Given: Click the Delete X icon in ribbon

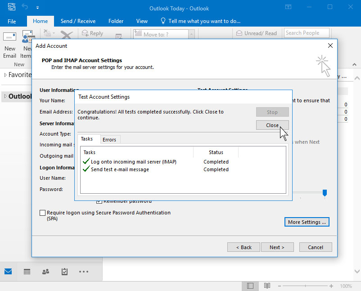Looking at the screenshot, I should (x=67, y=35).
